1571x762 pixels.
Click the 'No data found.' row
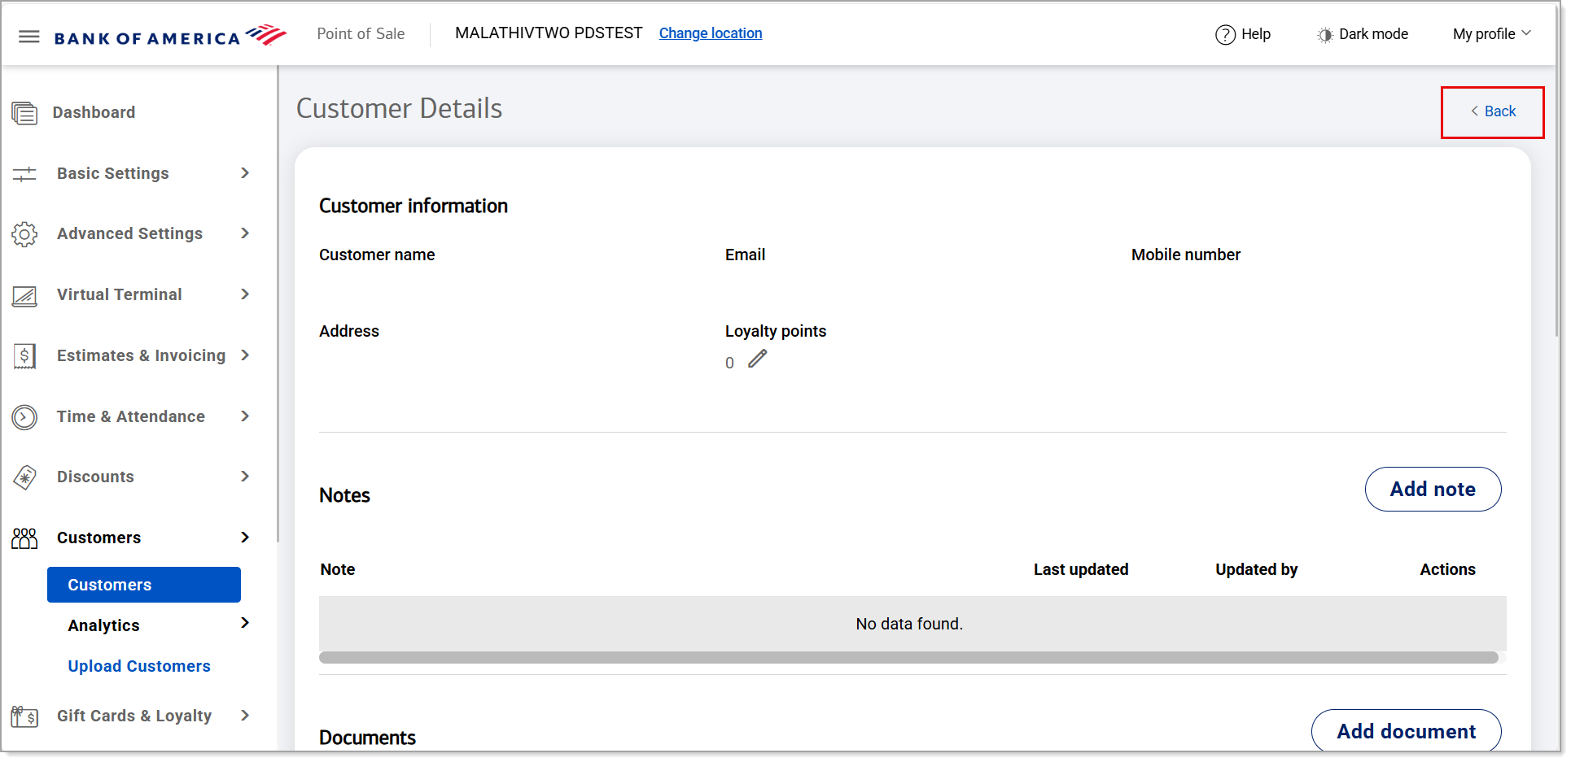click(x=912, y=624)
